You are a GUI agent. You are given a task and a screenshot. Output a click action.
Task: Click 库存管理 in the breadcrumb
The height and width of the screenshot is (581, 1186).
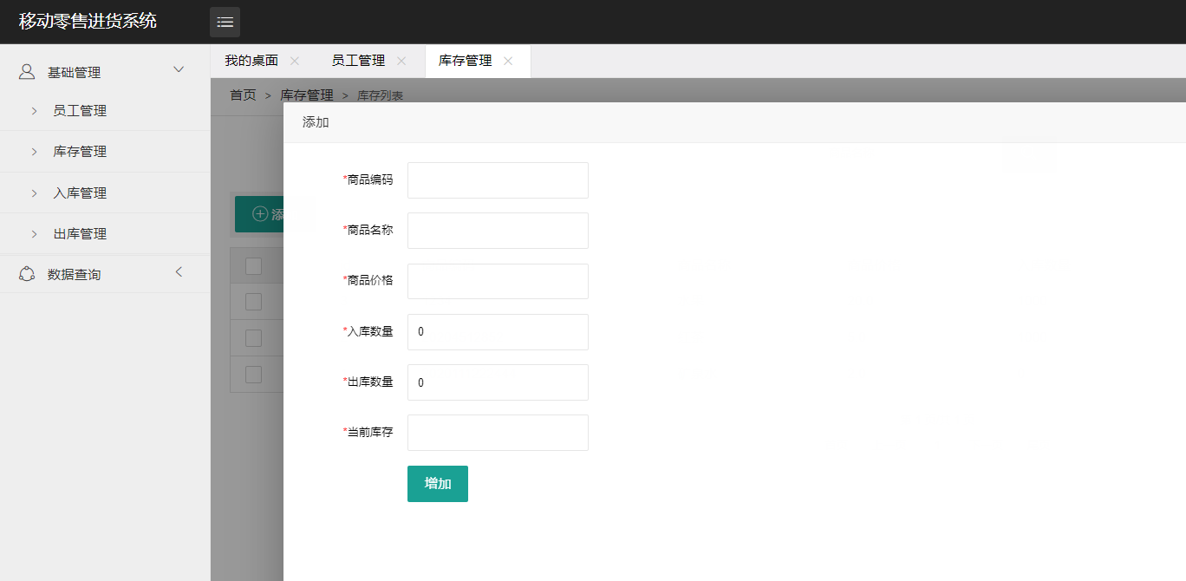(307, 95)
